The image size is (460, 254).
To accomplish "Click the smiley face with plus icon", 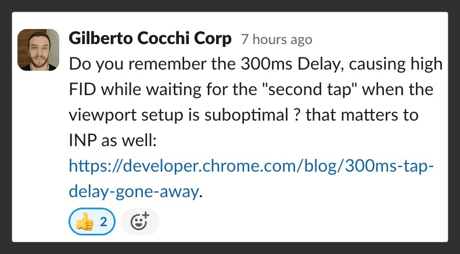I will coord(139,222).
